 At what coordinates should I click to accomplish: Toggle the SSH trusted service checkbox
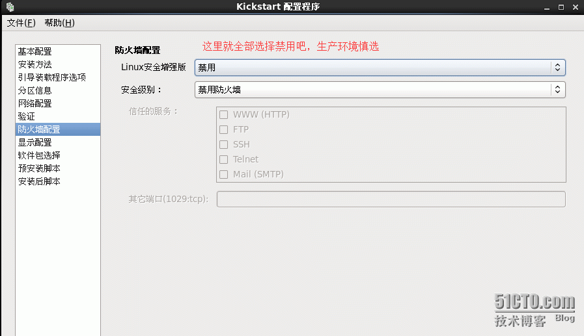click(223, 144)
